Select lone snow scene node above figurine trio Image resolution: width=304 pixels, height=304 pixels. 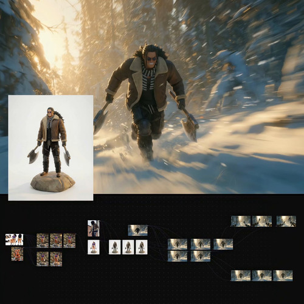(x=138, y=230)
